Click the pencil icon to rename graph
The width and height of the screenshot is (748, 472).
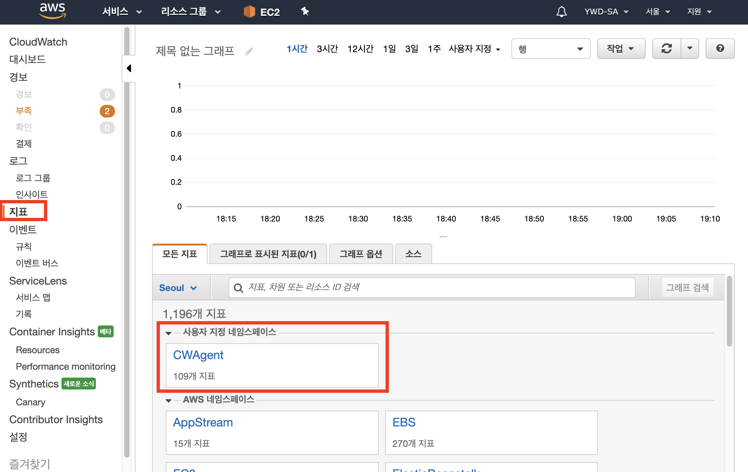tap(249, 51)
